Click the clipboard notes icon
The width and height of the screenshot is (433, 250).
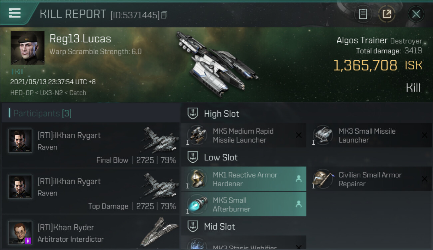[x=363, y=14]
